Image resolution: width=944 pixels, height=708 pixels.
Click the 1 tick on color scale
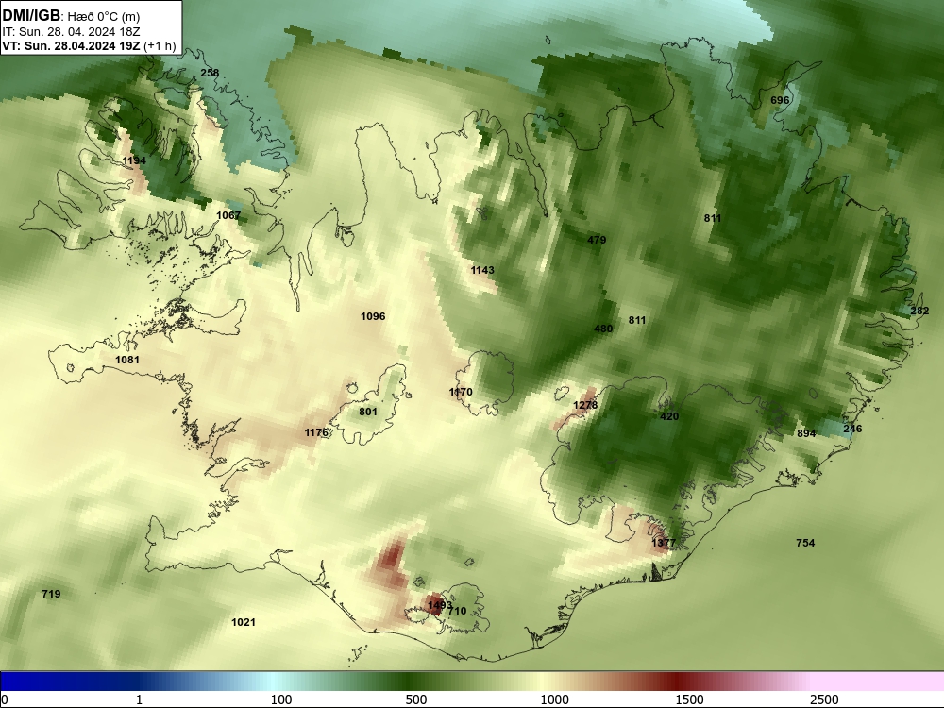pyautogui.click(x=139, y=700)
